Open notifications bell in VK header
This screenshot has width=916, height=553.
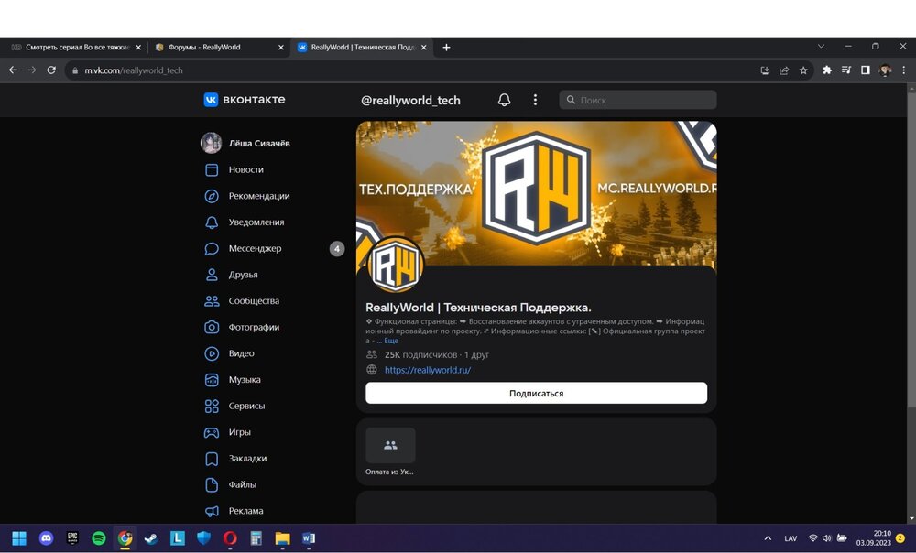point(504,100)
